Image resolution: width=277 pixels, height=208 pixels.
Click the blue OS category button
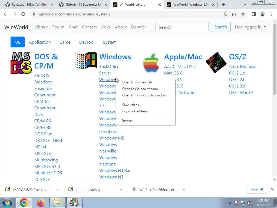pyautogui.click(x=18, y=42)
